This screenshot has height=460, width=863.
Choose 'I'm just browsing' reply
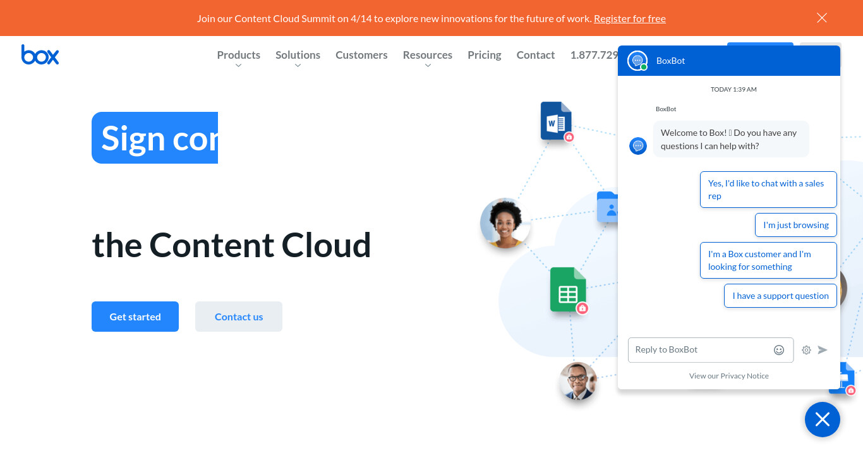point(796,225)
